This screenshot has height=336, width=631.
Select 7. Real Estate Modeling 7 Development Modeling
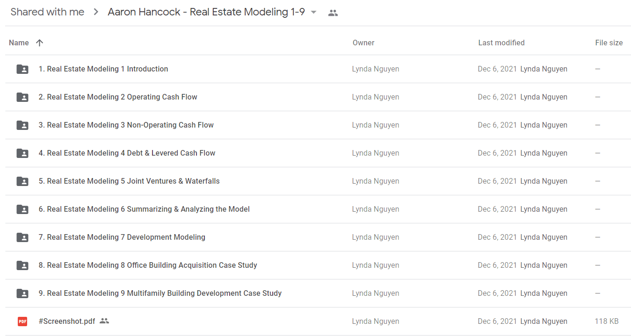[122, 237]
